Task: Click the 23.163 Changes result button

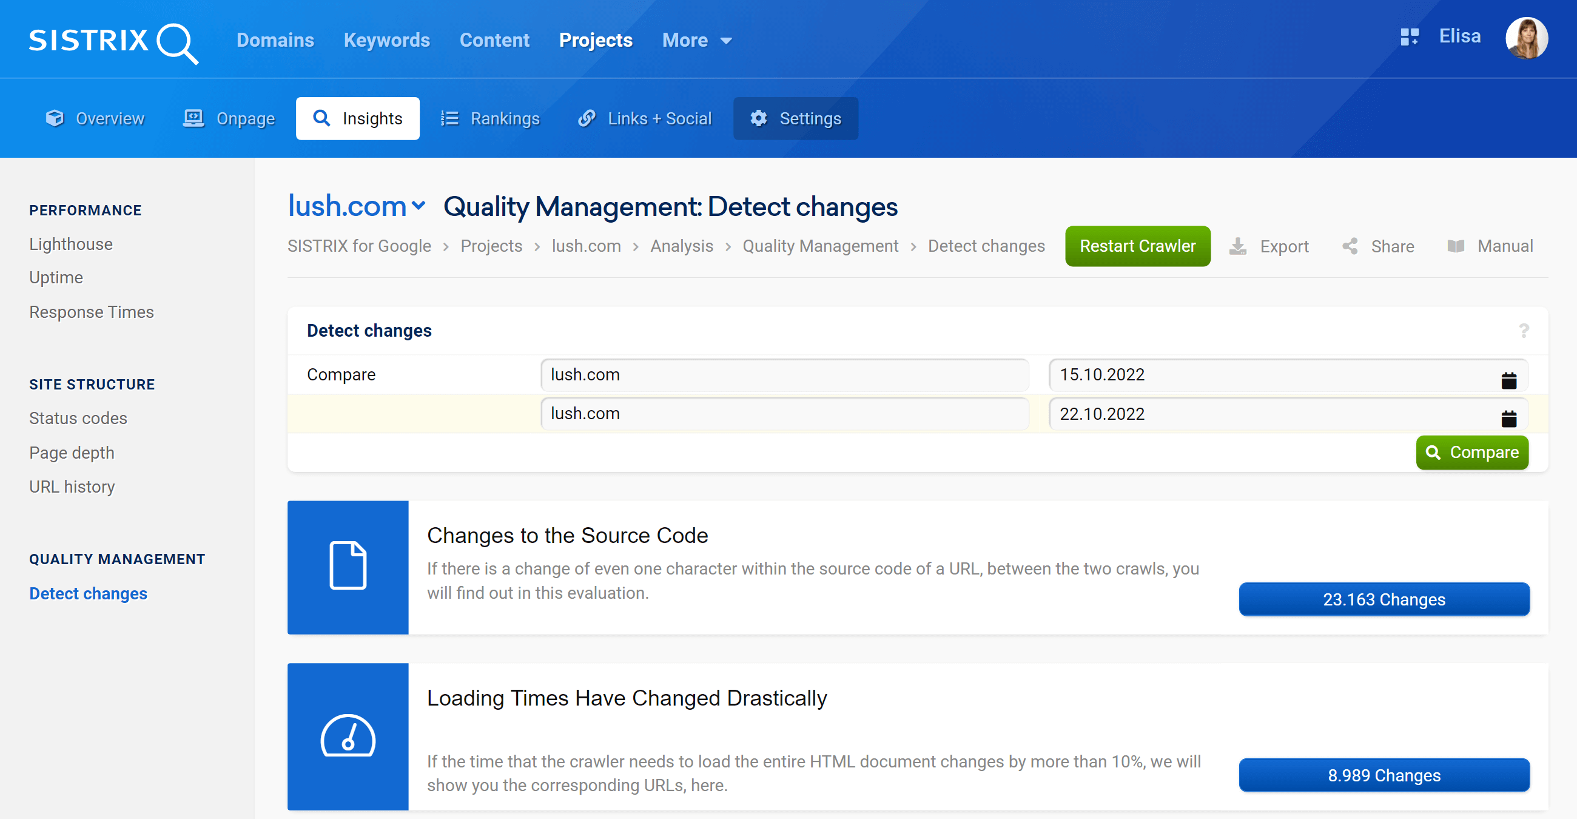Action: (1384, 600)
